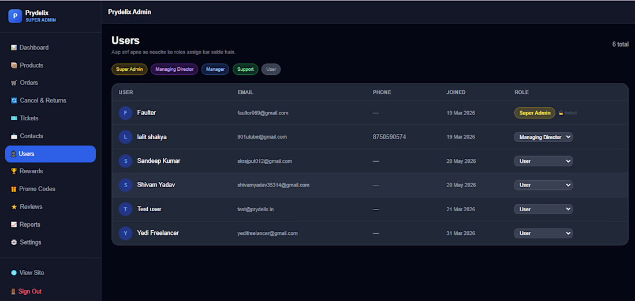The height and width of the screenshot is (301, 635).
Task: Click the green Support role badge
Action: coord(245,70)
